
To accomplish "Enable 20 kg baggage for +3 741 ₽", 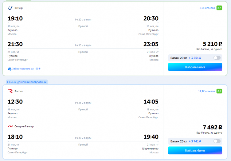I will tap(217, 141).
